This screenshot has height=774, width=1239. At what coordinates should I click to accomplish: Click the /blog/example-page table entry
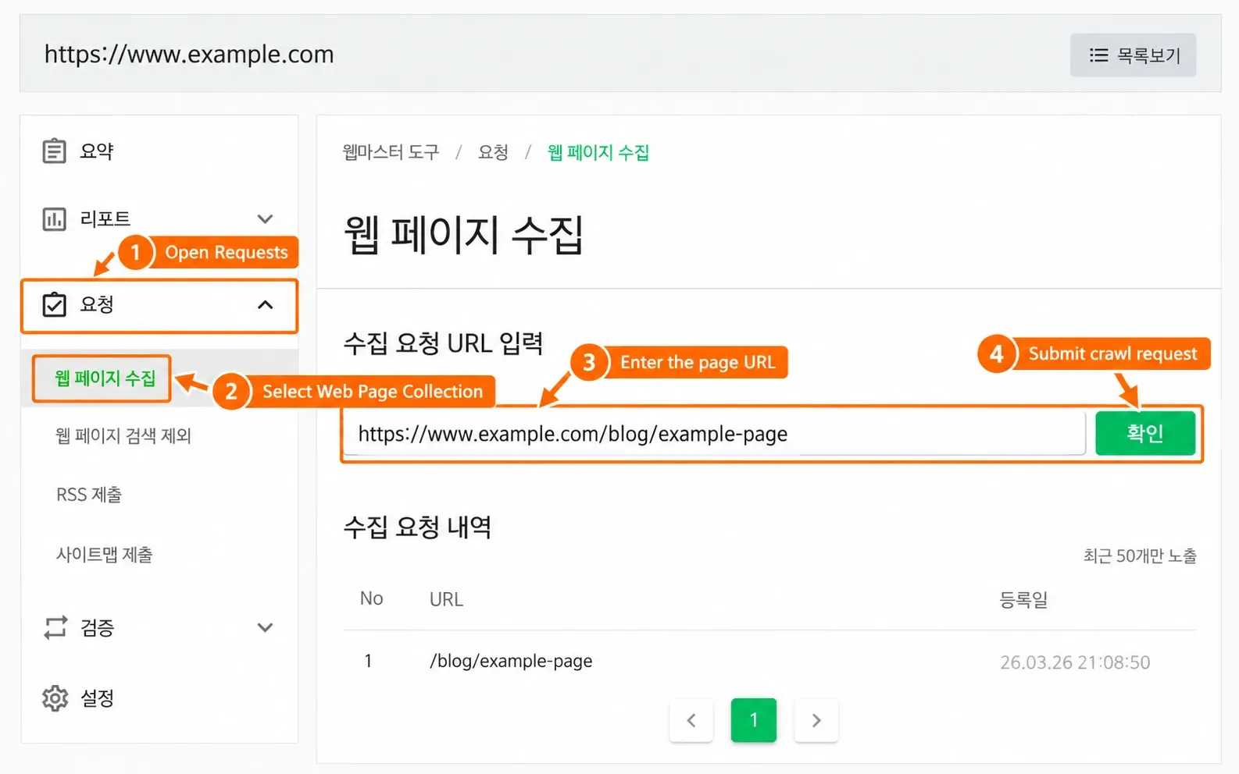pyautogui.click(x=511, y=661)
